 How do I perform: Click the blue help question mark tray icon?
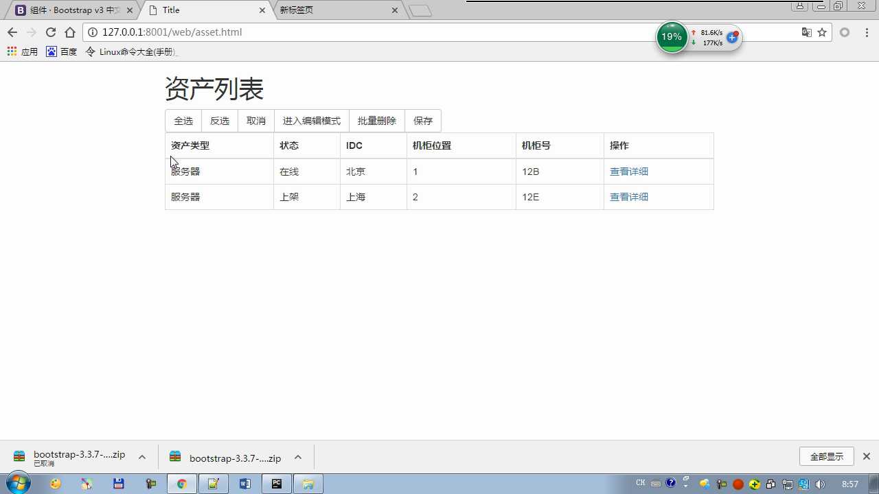[x=671, y=483]
